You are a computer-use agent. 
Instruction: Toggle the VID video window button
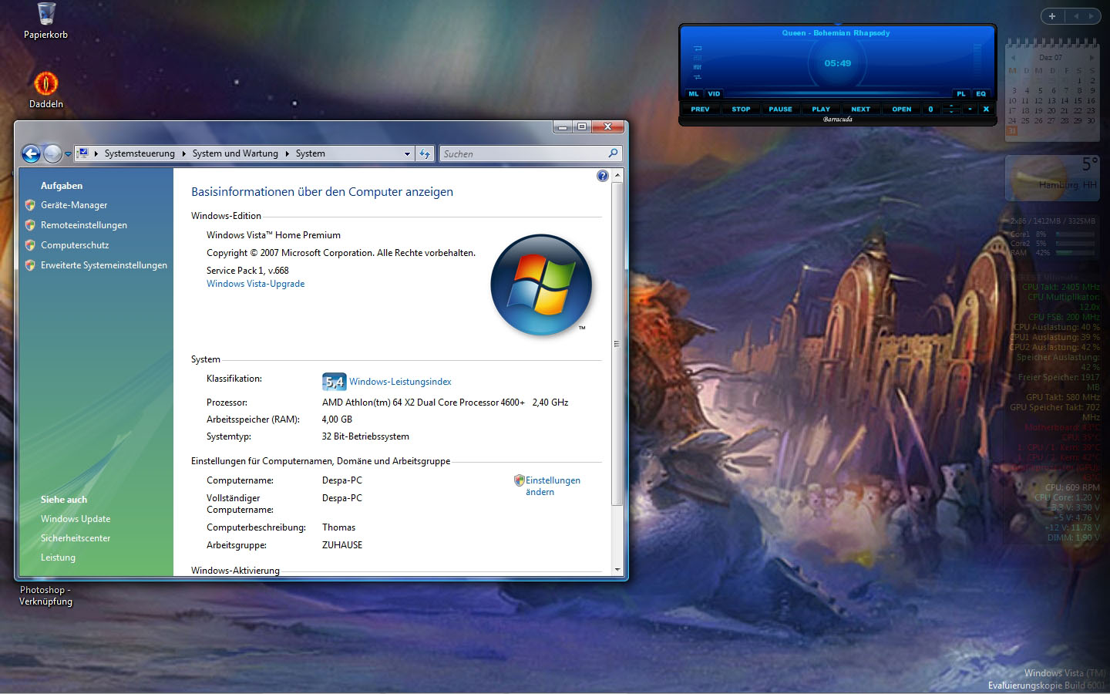click(714, 94)
